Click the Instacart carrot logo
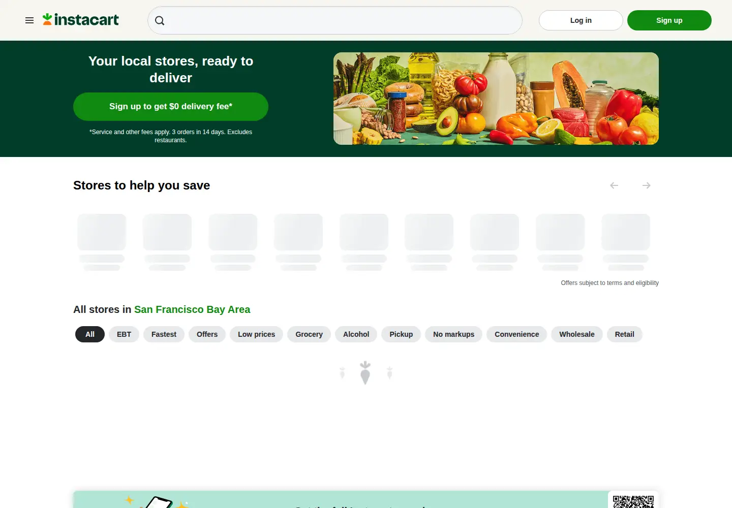This screenshot has width=732, height=508. (x=81, y=20)
